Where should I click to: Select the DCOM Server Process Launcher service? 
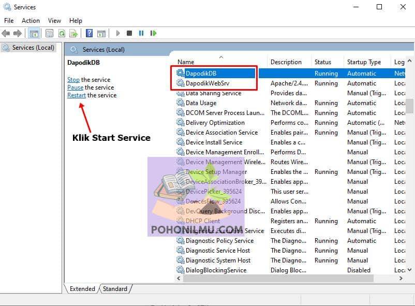coord(290,112)
